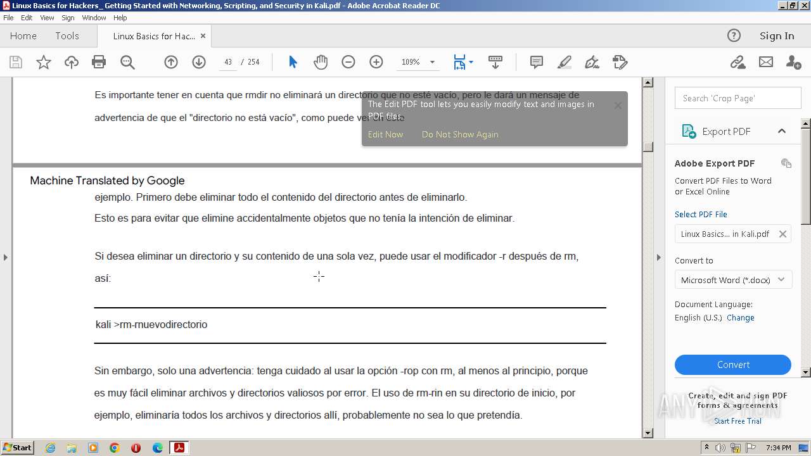Click the Search 'Crop Page' field
Screen dimensions: 811x456
pyautogui.click(x=738, y=98)
